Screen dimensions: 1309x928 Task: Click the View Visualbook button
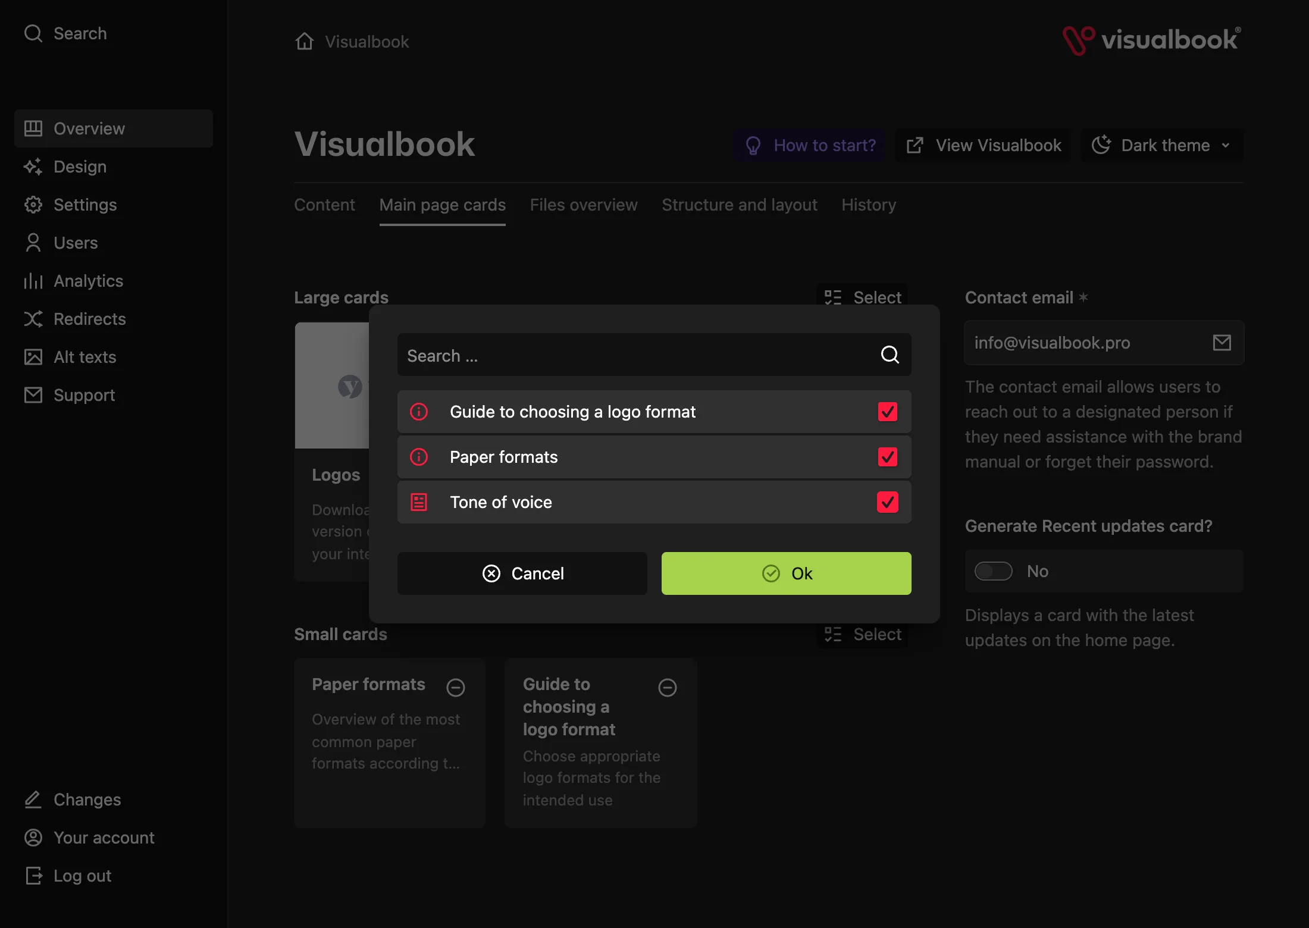983,145
